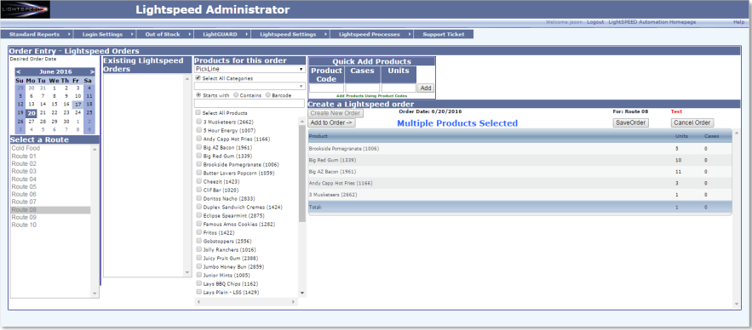Click the Add to Order button

(331, 123)
